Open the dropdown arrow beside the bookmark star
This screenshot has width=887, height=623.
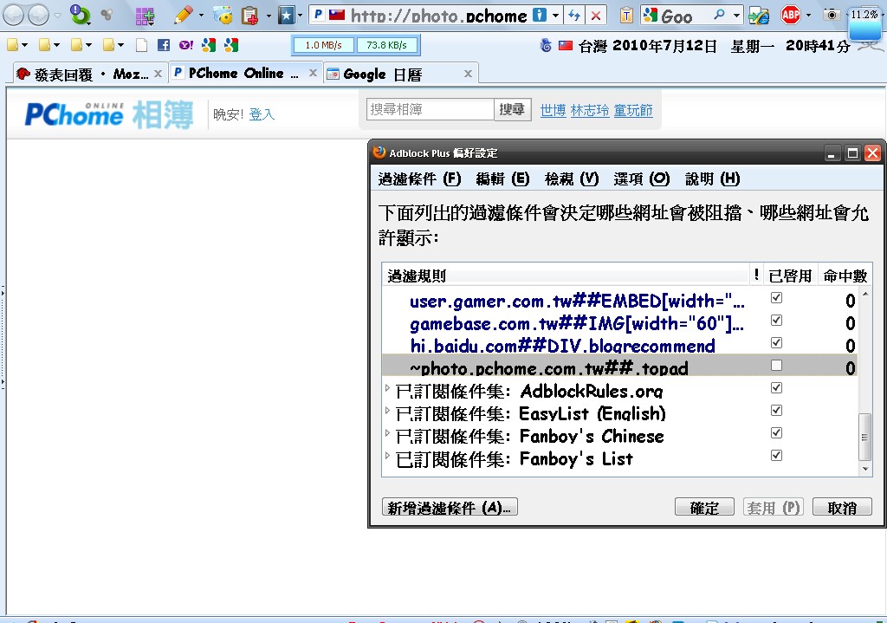point(300,16)
